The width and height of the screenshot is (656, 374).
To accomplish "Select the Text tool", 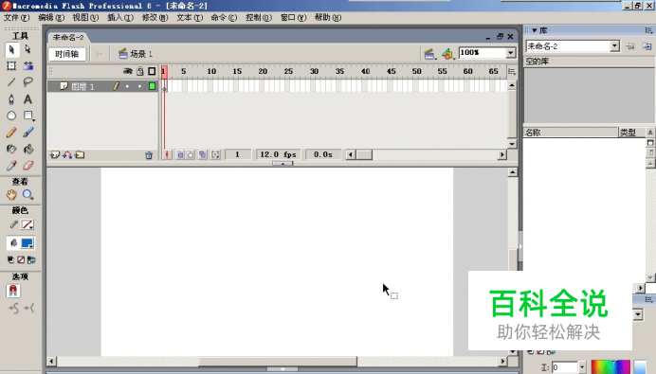I will [x=28, y=99].
